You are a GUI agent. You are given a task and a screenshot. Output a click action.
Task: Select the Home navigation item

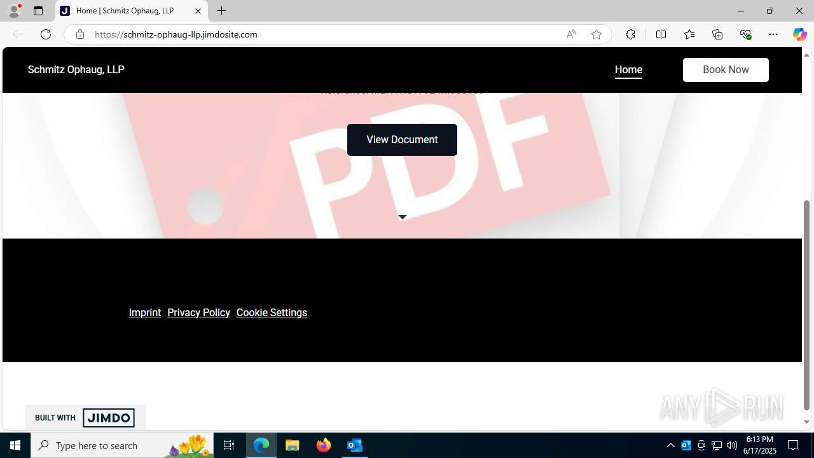point(628,70)
